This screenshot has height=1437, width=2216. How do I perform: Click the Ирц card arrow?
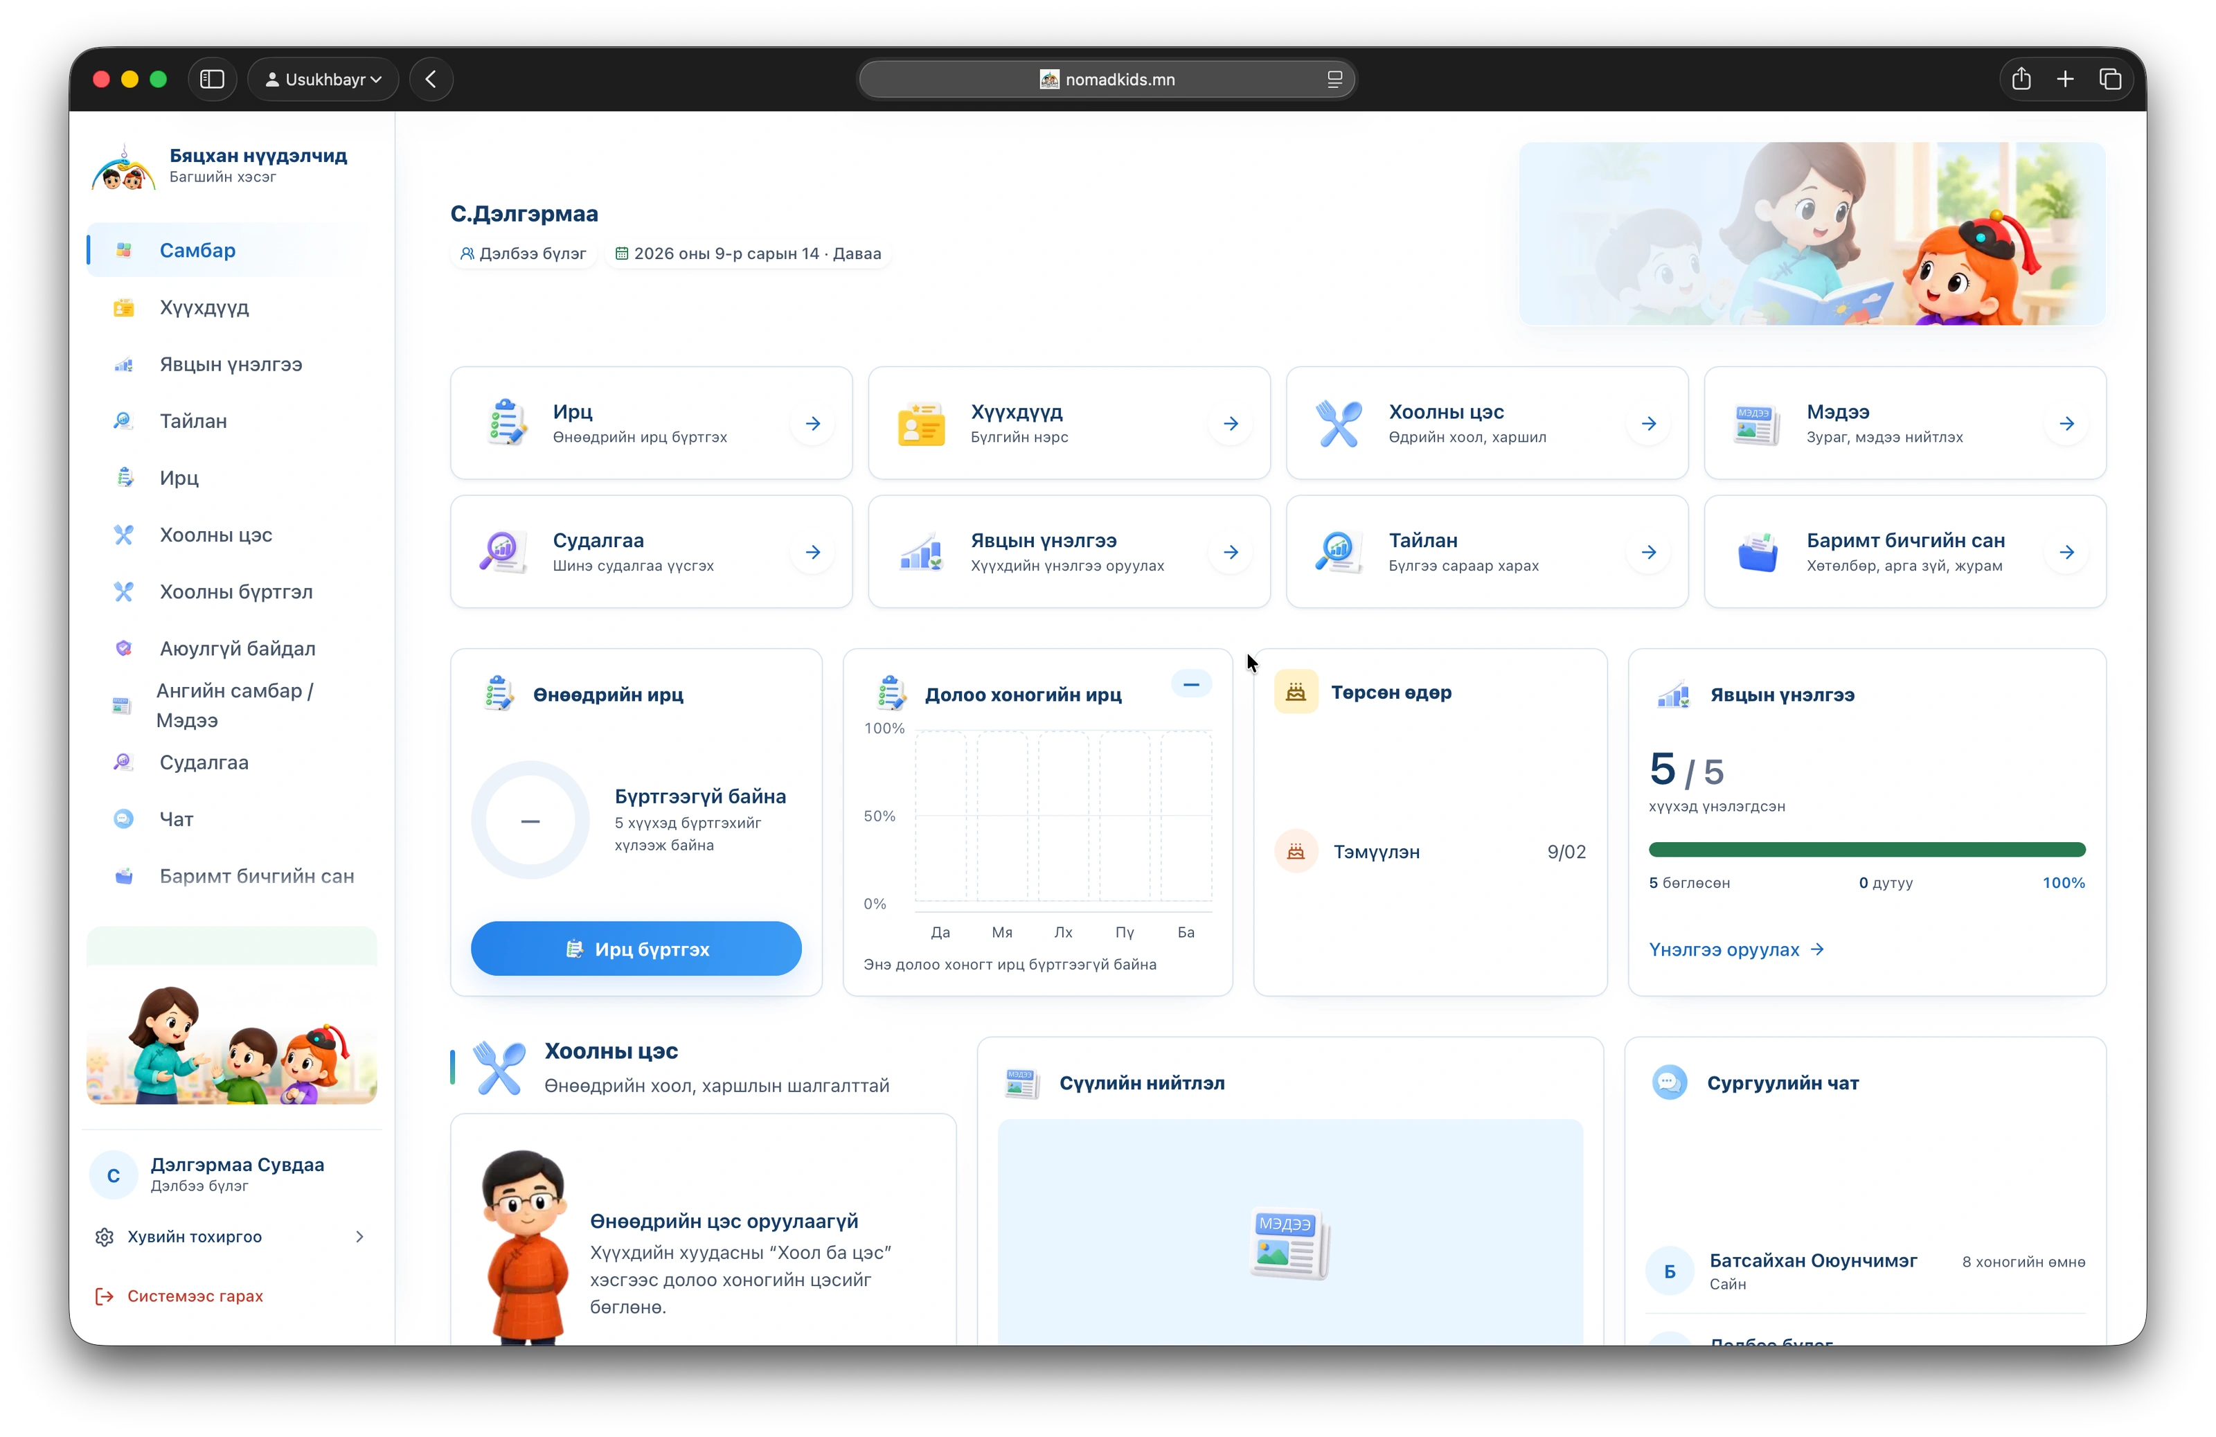click(813, 424)
